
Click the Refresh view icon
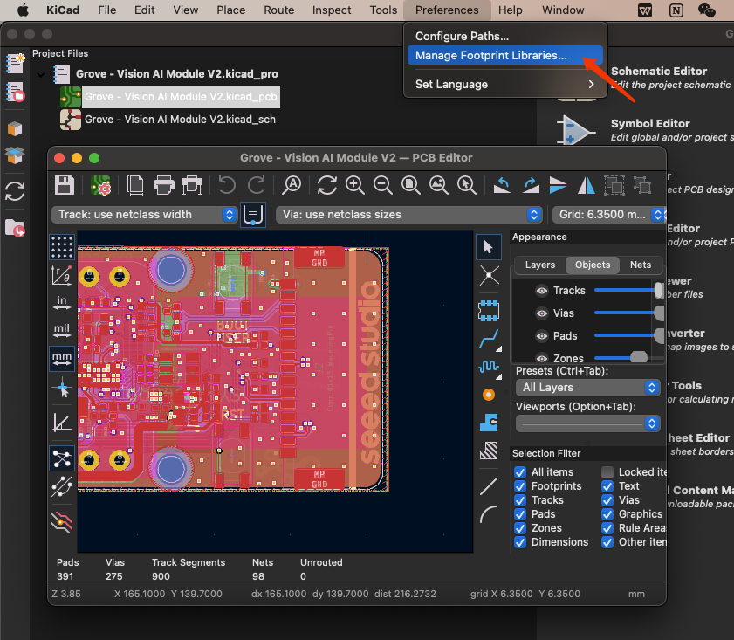pyautogui.click(x=326, y=185)
